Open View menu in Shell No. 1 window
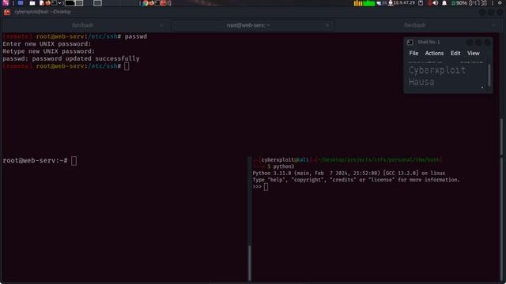The height and width of the screenshot is (284, 506). (x=474, y=53)
